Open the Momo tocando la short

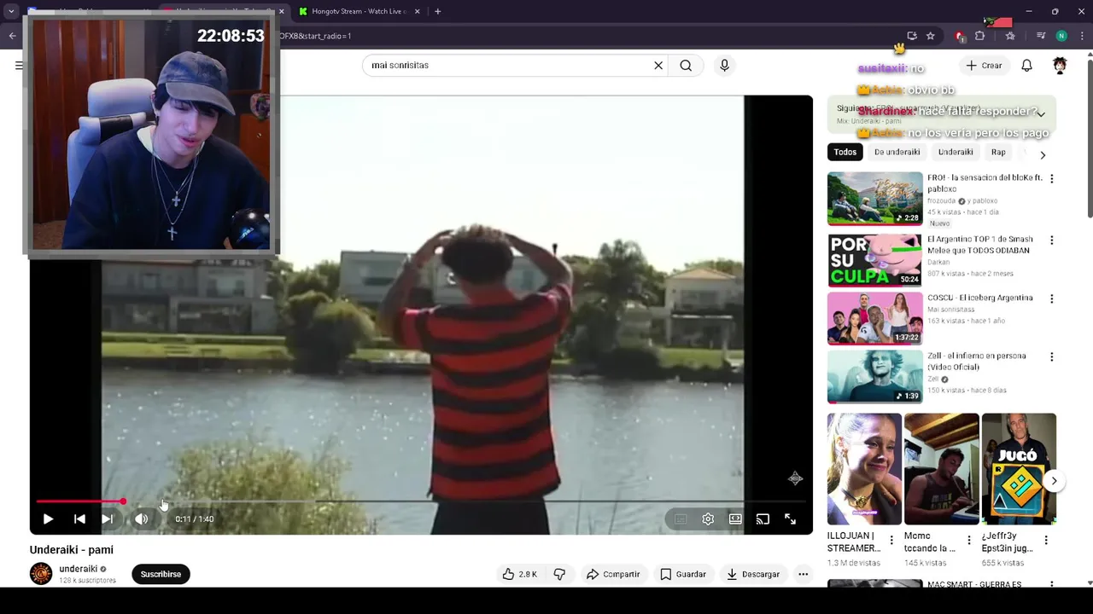tap(942, 469)
